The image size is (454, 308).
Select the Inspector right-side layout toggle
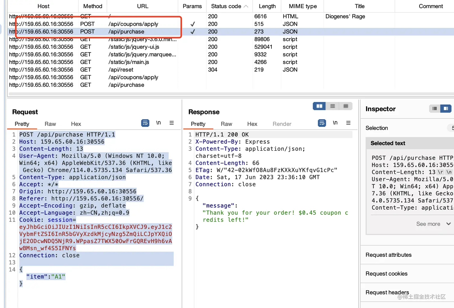[x=446, y=109]
